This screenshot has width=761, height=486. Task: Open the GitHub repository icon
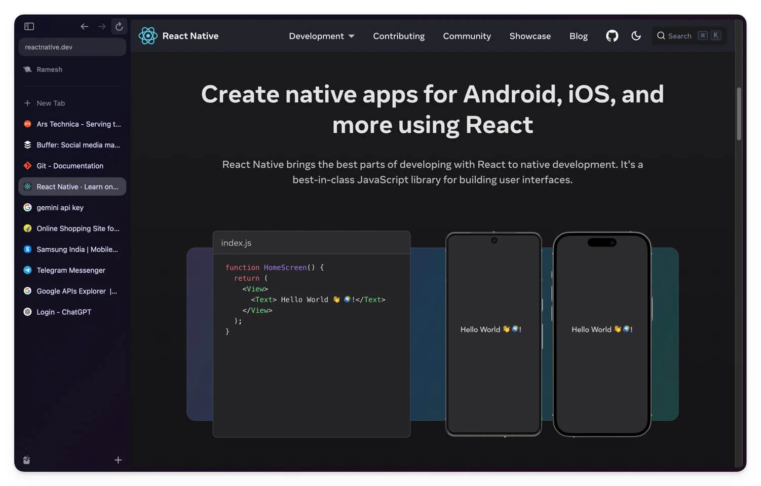(x=612, y=36)
